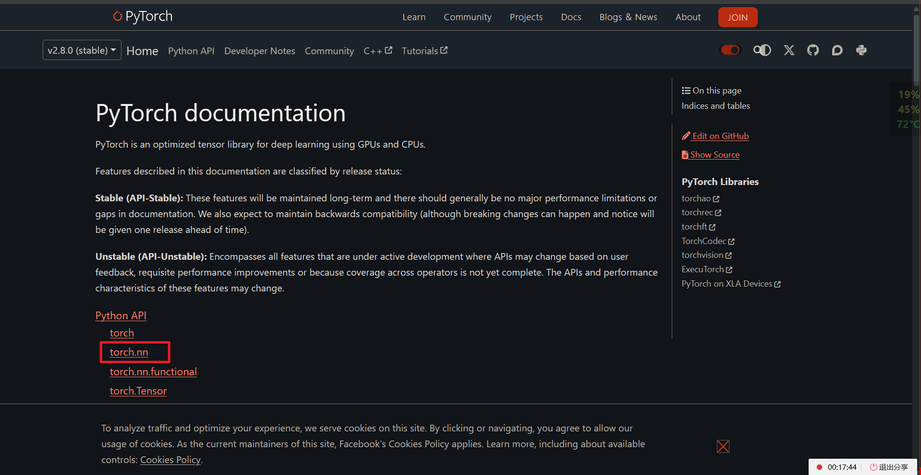This screenshot has height=475, width=921.
Task: Open the torch.Tensor link
Action: 138,391
